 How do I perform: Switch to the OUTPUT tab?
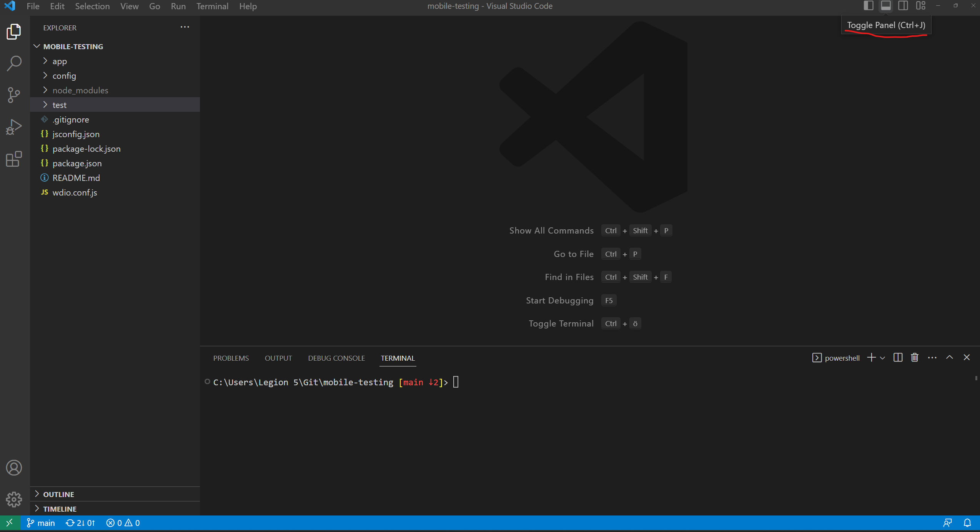(x=278, y=358)
